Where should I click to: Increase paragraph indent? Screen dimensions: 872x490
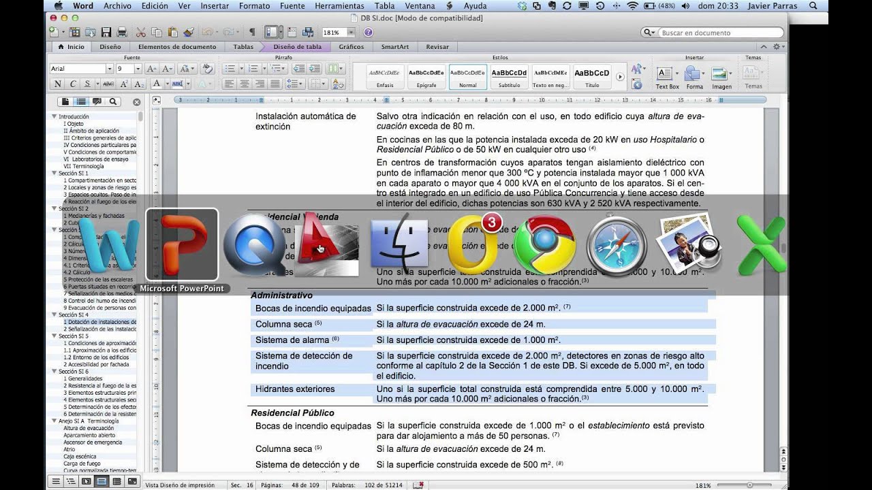click(314, 69)
